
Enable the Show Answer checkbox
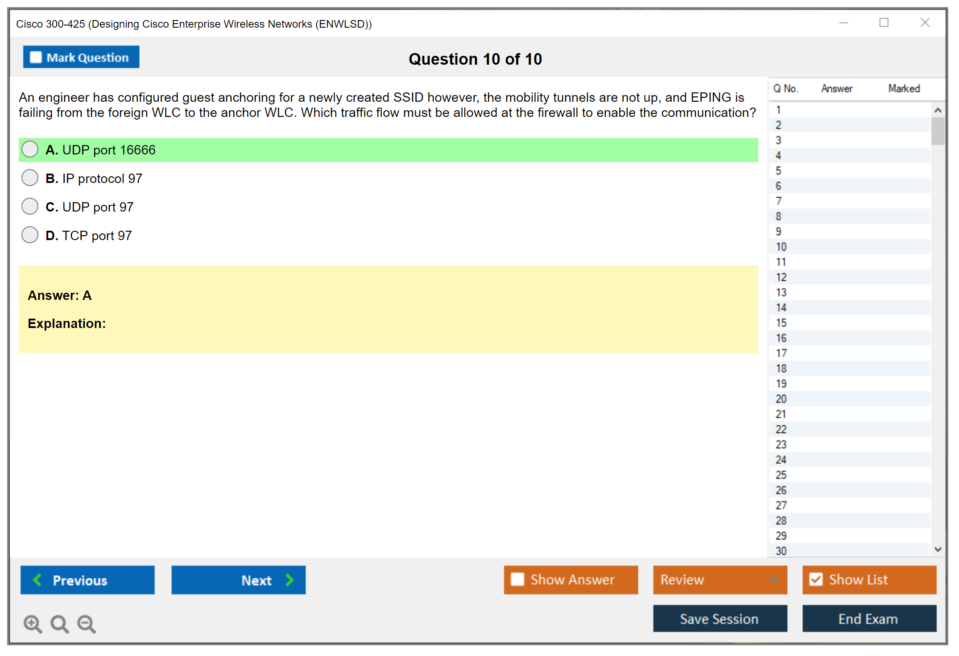[x=517, y=579]
